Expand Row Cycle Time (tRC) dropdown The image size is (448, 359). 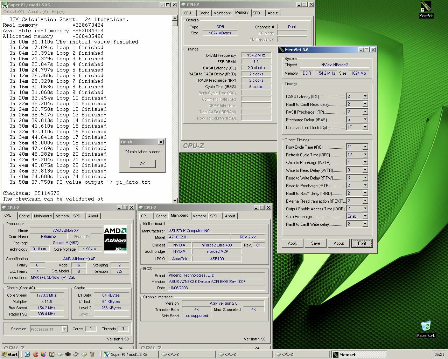click(x=365, y=147)
